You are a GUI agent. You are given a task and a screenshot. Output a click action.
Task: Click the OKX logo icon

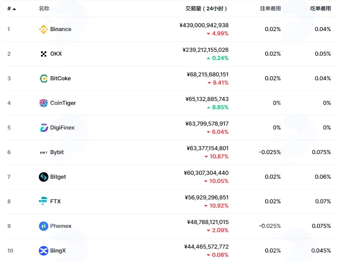pos(44,54)
